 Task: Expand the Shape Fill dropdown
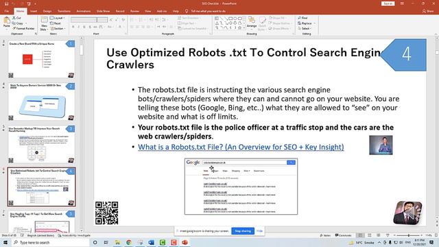[x=277, y=18]
